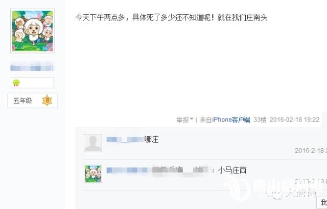The width and height of the screenshot is (327, 209).
Task: Click the first reply's 2016-2-18 timestamp
Action: 311,150
